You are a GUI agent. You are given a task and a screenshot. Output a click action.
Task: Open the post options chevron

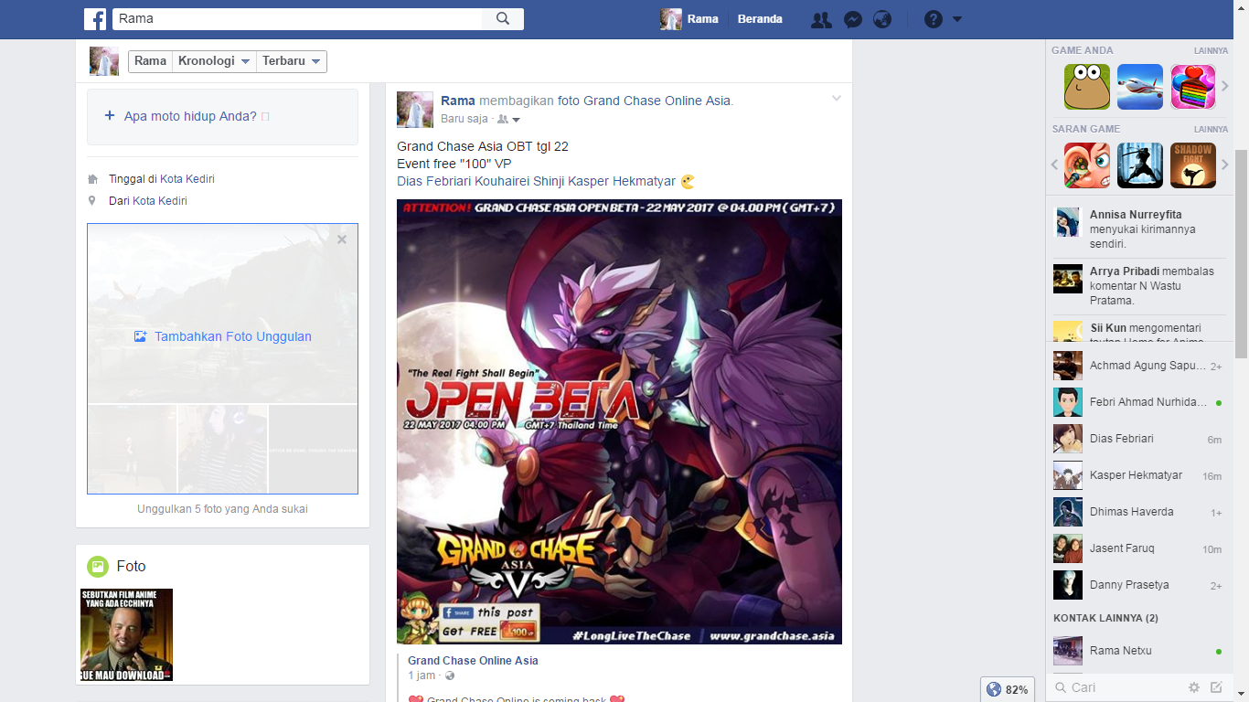[836, 99]
